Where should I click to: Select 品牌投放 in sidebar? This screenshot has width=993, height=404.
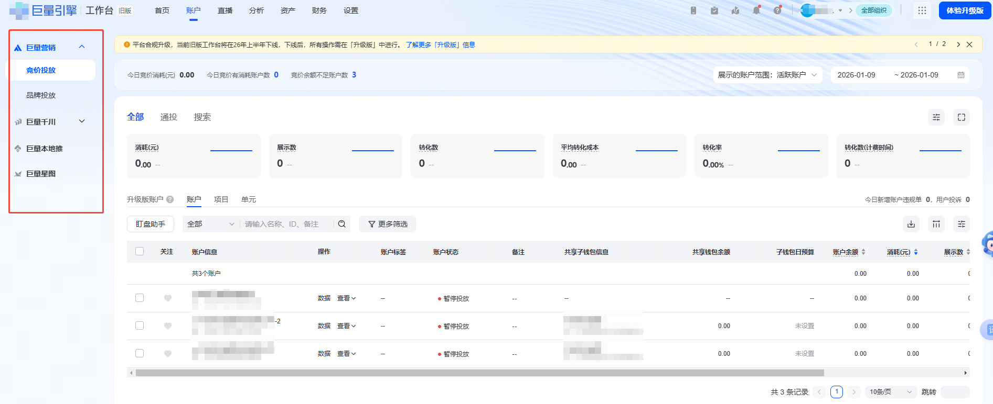(x=41, y=95)
